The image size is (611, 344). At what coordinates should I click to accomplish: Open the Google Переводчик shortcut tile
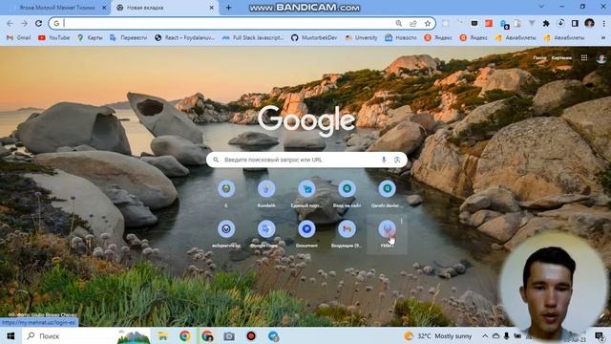coord(266,233)
